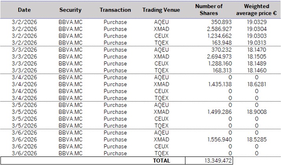Click the TOTAL label cell
The height and width of the screenshot is (165, 281).
(x=161, y=160)
